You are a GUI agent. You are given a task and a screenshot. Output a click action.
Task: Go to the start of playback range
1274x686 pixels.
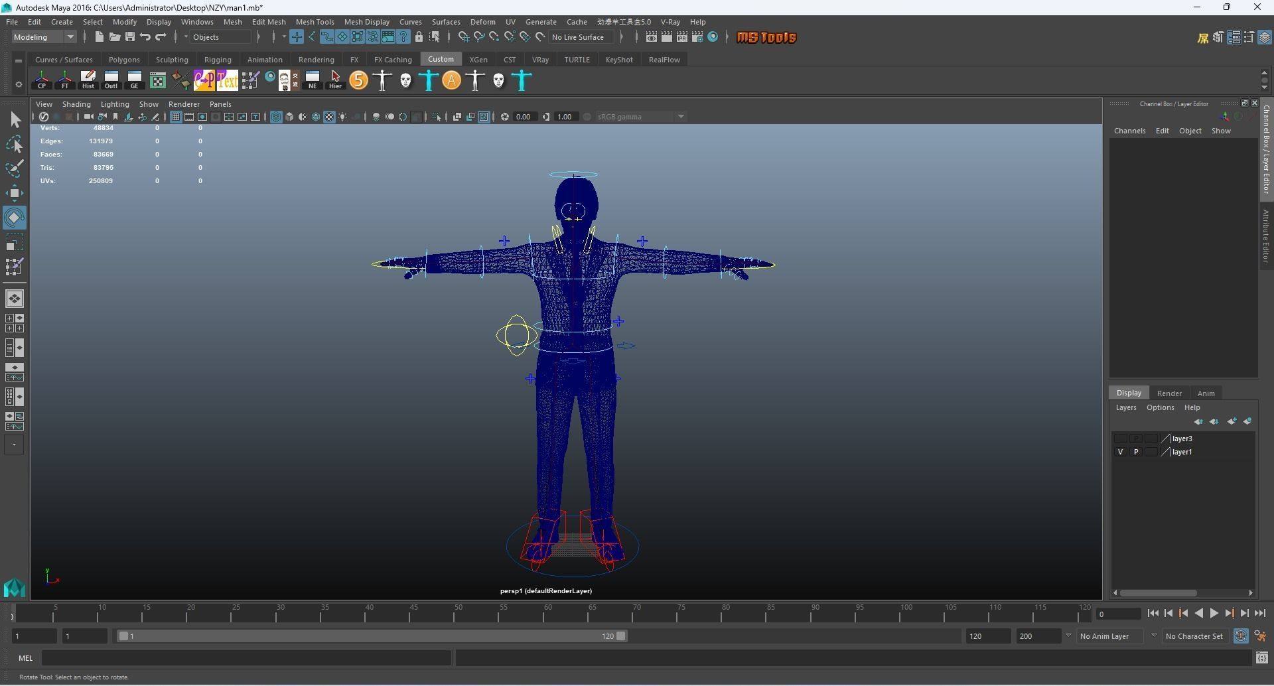pyautogui.click(x=1153, y=614)
